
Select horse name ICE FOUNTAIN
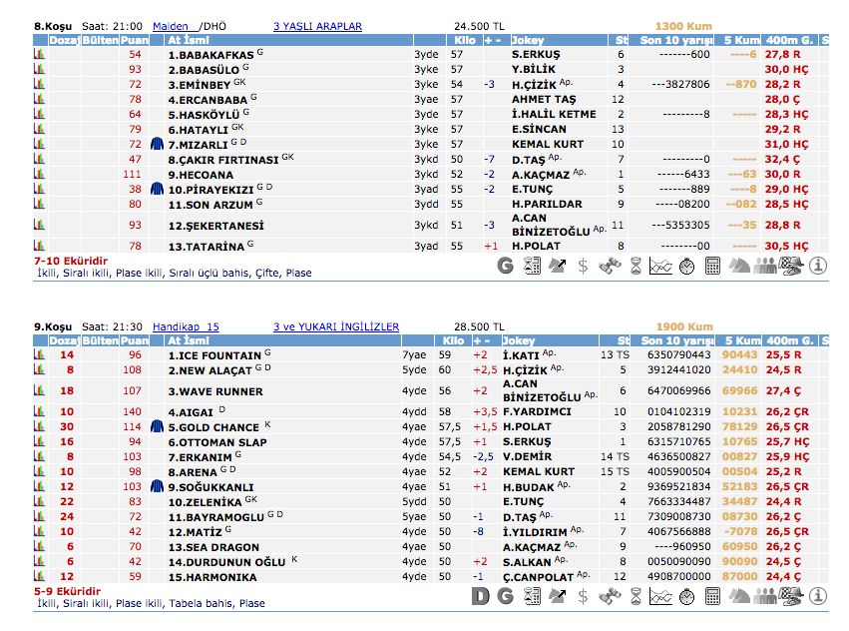[x=213, y=355]
